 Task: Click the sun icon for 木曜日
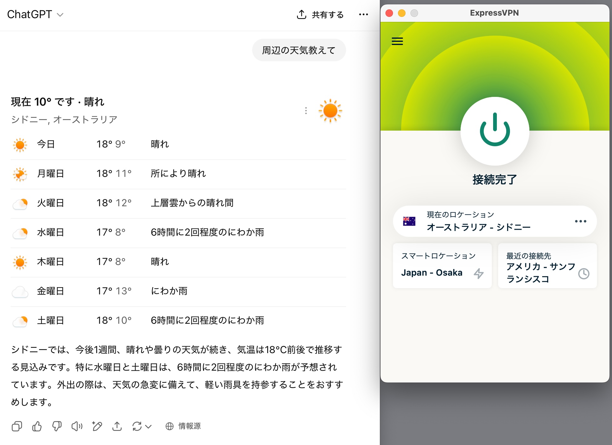coord(20,262)
